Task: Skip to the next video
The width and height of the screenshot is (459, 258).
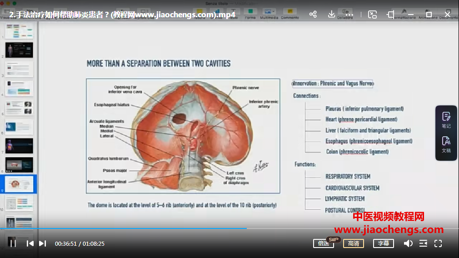Action: click(42, 243)
